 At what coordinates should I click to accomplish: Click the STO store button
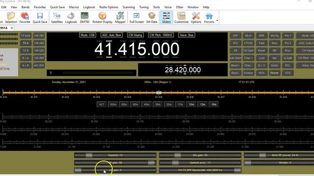tap(288, 73)
